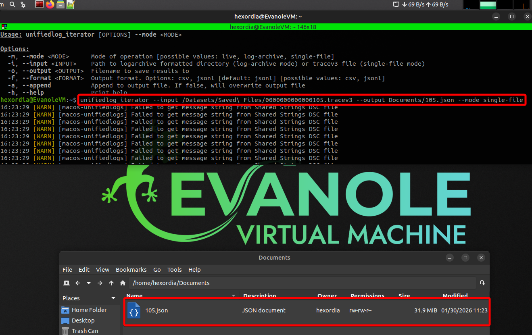Go back in the Documents file manager
Viewport: 532px width, 335px height.
78,283
